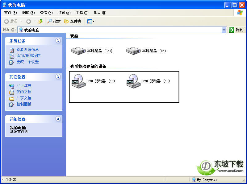
Task: Click 添加/删除程序 task link
Action: click(28, 56)
